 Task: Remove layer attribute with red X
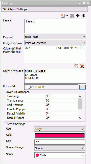tap(82, 66)
